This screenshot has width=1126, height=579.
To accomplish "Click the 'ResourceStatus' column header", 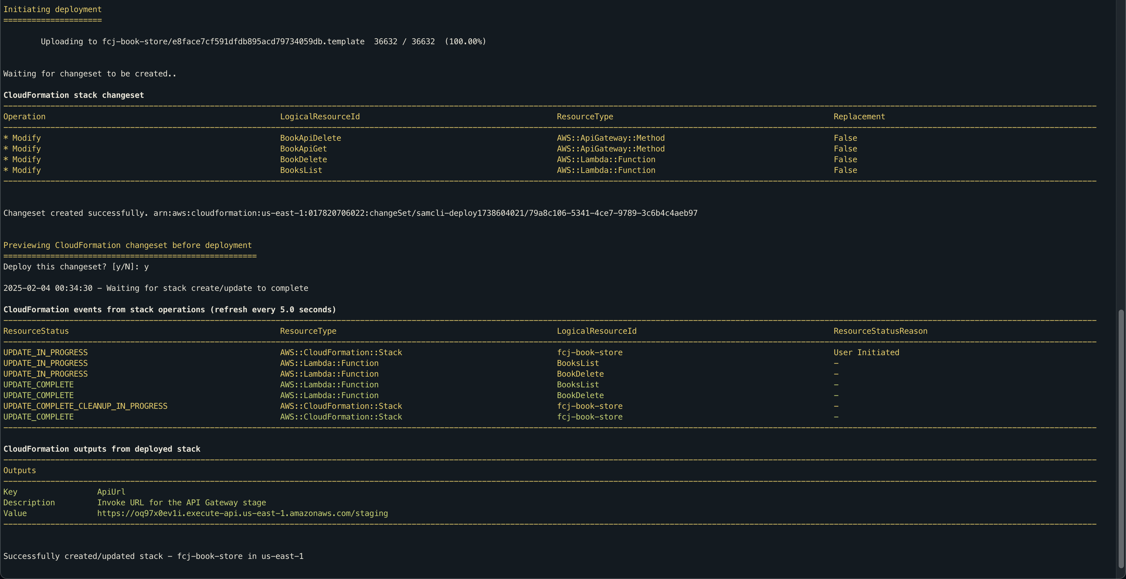I will tap(36, 331).
